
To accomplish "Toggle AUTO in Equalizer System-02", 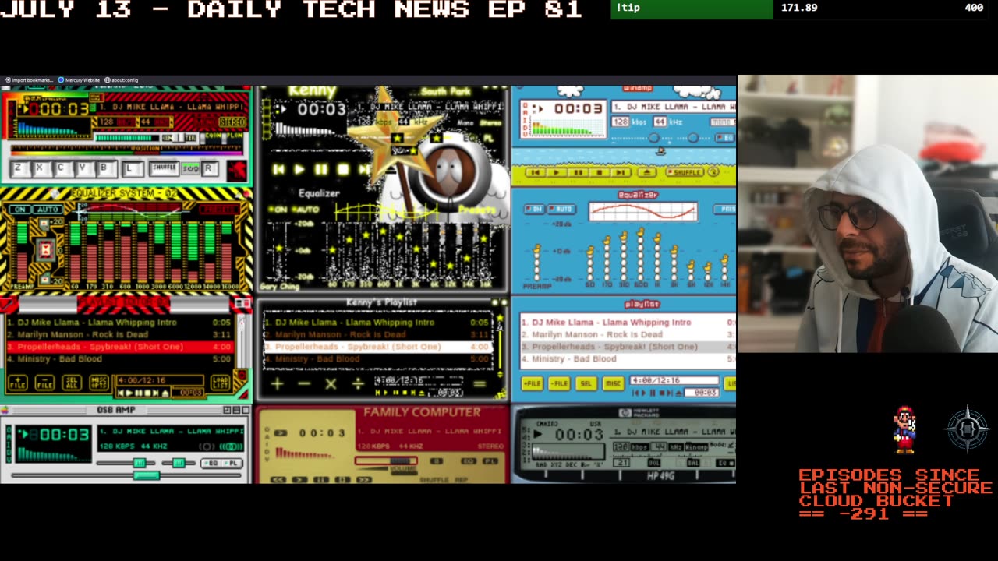I will pos(48,210).
